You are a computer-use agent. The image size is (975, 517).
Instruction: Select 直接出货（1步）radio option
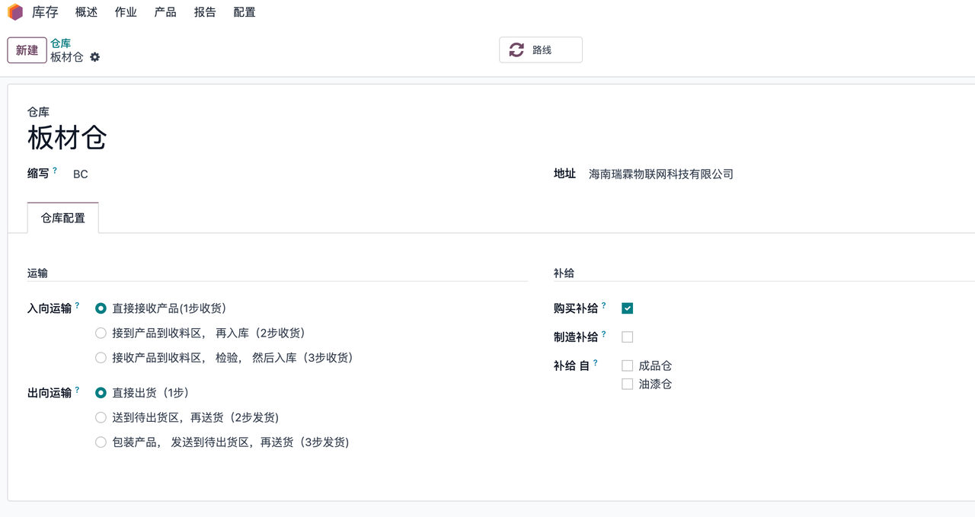point(101,393)
